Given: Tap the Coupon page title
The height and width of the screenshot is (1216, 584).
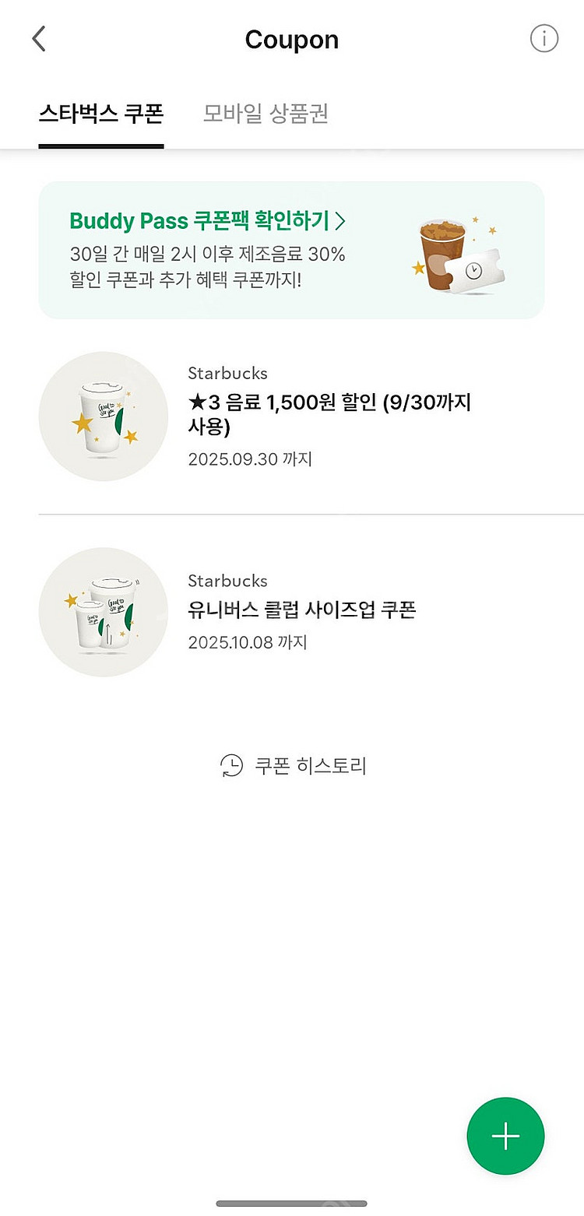Looking at the screenshot, I should [x=292, y=40].
